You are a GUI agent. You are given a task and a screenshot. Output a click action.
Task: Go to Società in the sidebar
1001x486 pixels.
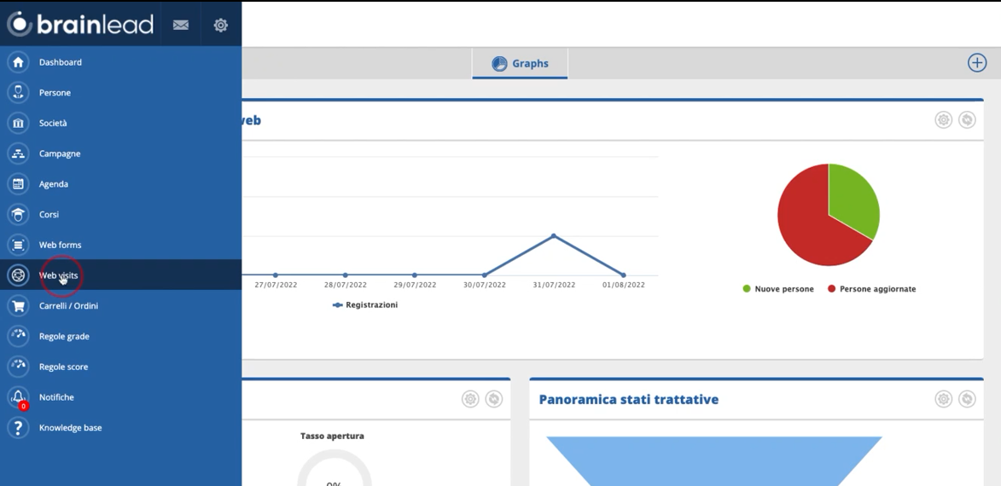coord(53,123)
